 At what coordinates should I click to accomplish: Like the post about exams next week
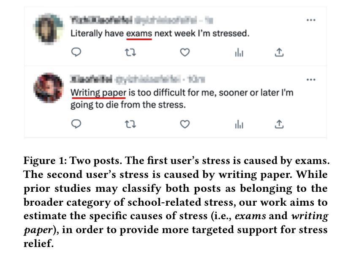185,52
